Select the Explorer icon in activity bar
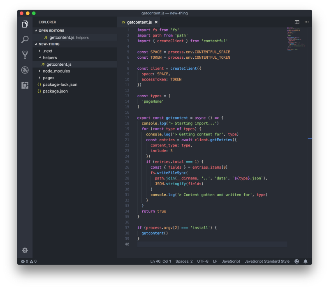Image resolution: width=329 pixels, height=289 pixels. click(25, 25)
